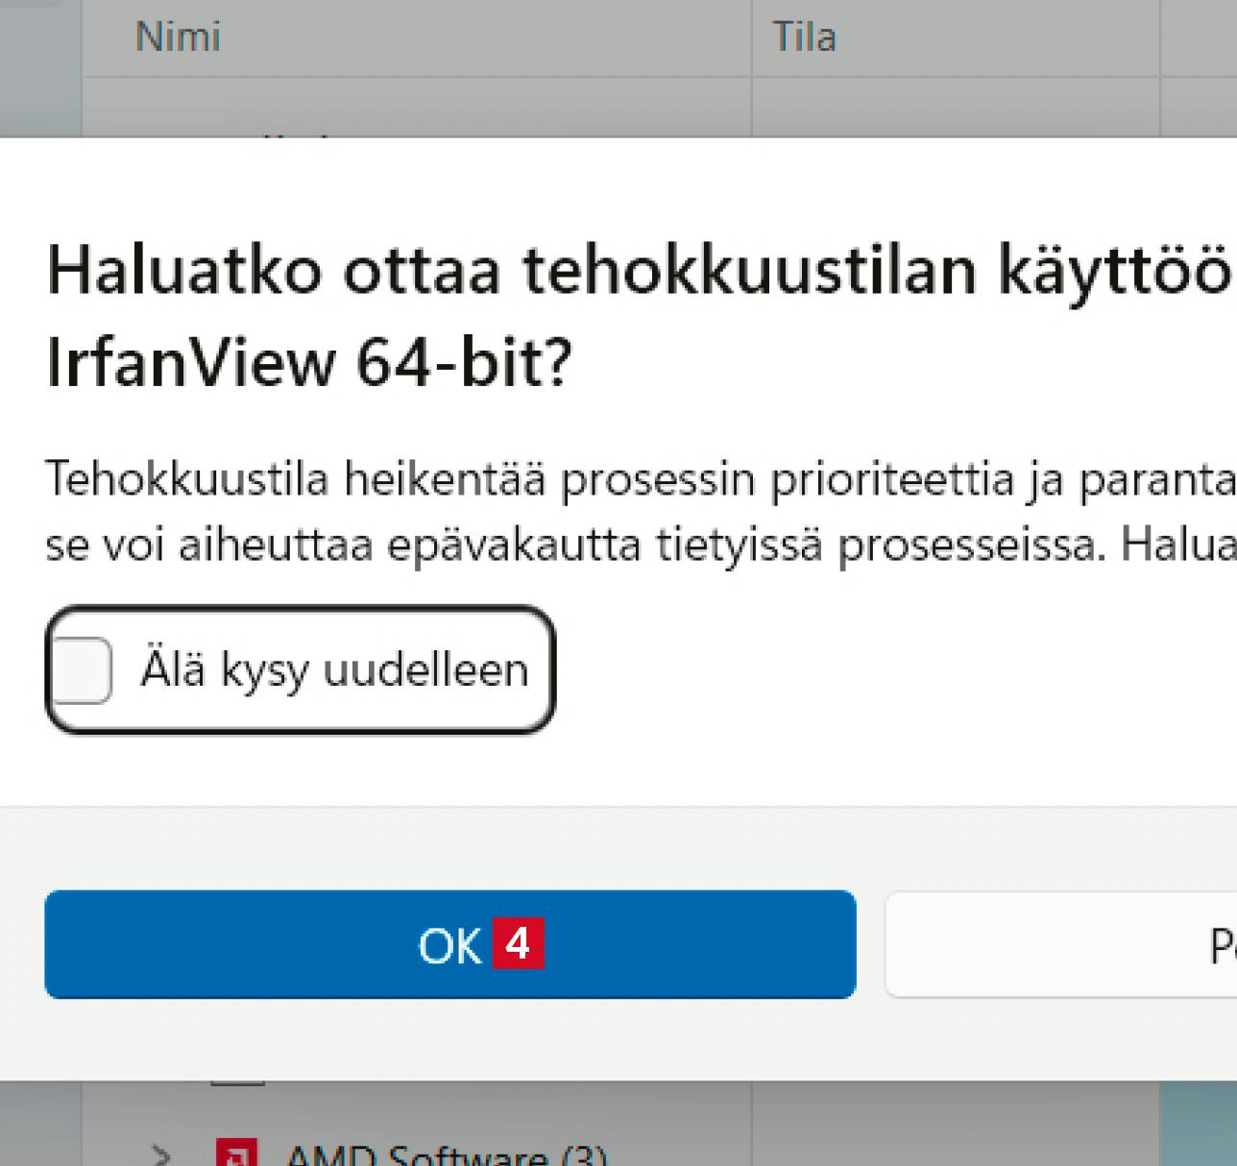The height and width of the screenshot is (1166, 1237).
Task: Tick the 'Älä kysy uudelleen' checkbox
Action: pyautogui.click(x=84, y=669)
